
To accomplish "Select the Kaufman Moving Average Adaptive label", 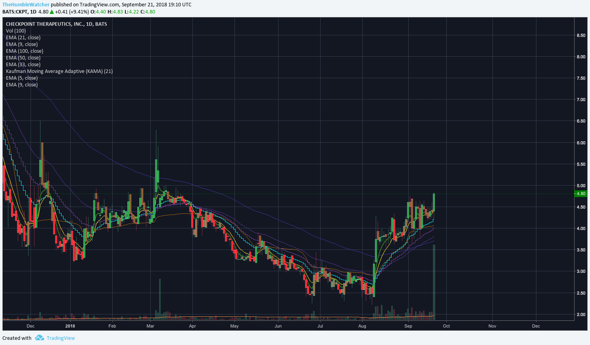I will point(60,71).
